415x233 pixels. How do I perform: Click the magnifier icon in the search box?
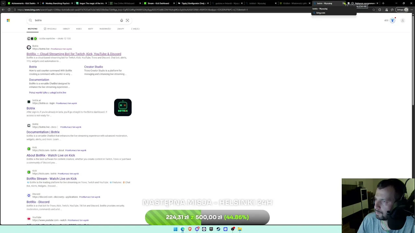30,20
